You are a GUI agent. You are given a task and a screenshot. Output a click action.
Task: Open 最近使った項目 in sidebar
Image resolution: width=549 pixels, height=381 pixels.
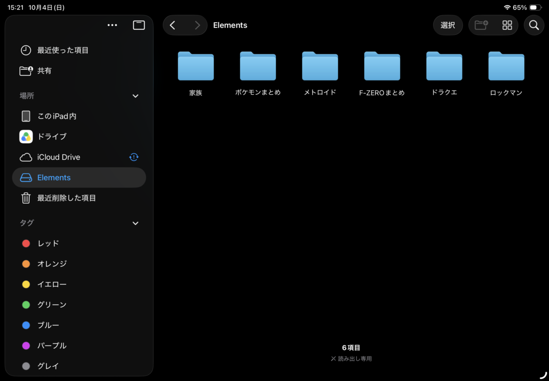tap(79, 50)
